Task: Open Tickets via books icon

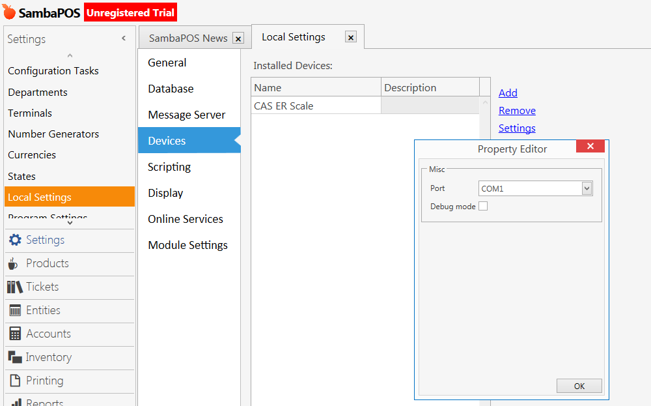Action: [15, 287]
